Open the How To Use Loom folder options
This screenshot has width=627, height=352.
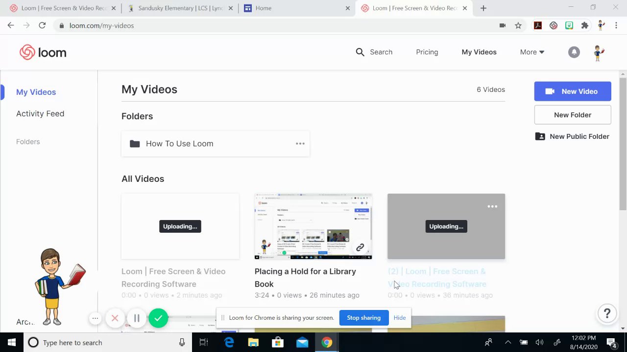[x=300, y=143]
